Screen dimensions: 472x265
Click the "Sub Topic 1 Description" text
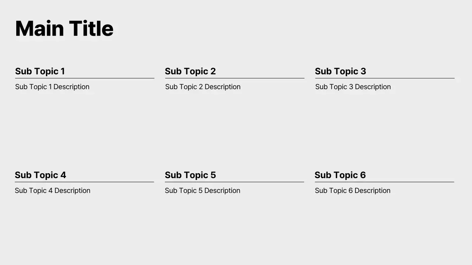52,87
